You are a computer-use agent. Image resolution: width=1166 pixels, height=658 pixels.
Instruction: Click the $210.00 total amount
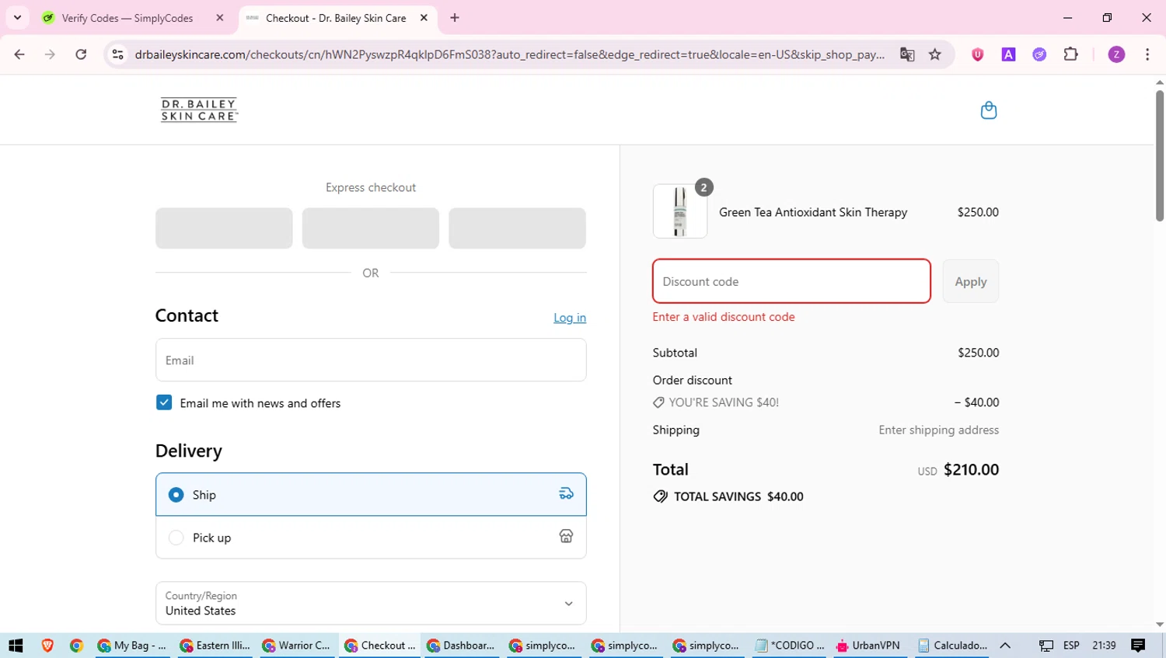click(972, 469)
